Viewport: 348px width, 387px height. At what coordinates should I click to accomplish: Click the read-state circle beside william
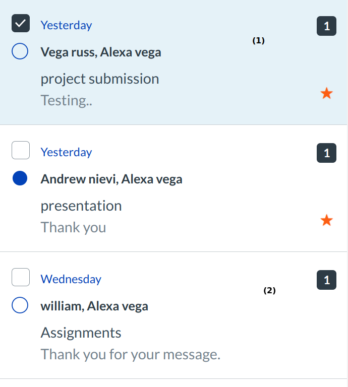[20, 305]
